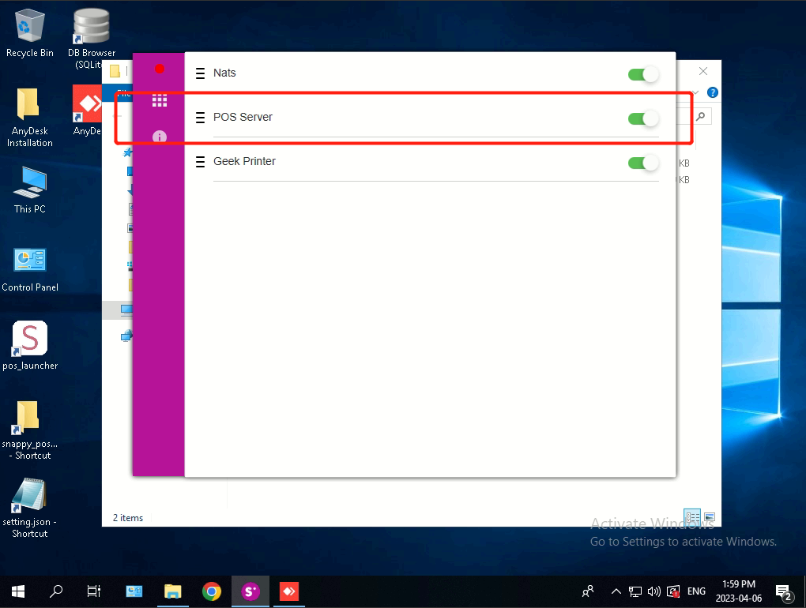Screen dimensions: 806x608
Task: Open pos_launcher desktop shortcut
Action: point(30,340)
